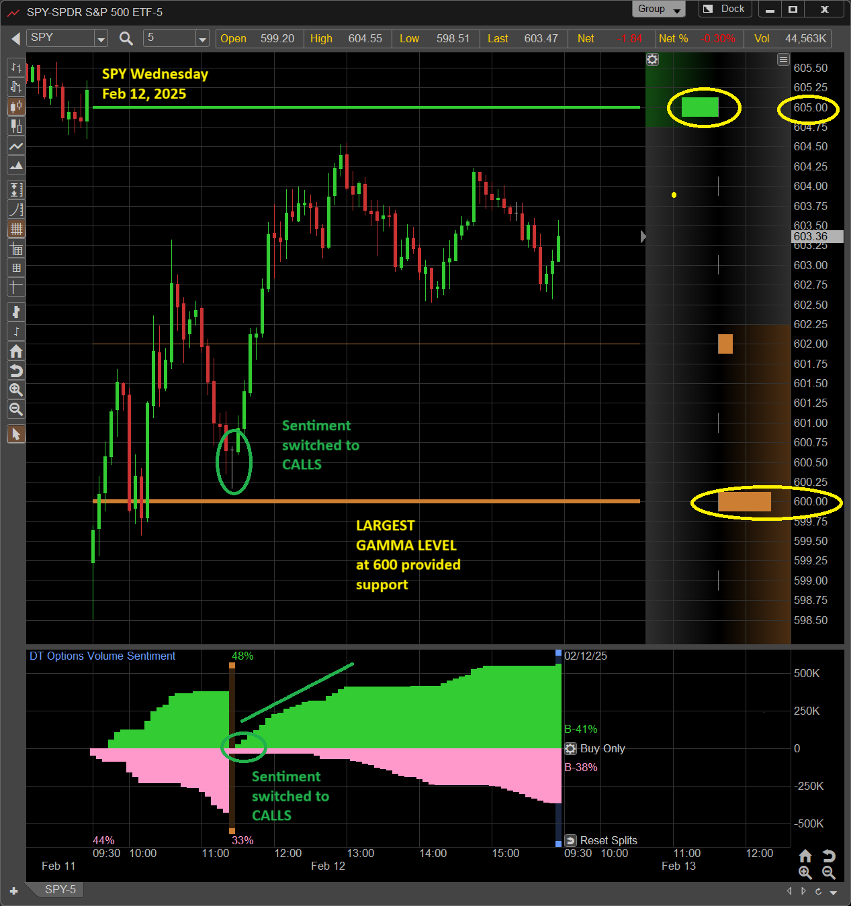
Task: Toggle vertical price scale auto-fit icon
Action: pos(16,190)
